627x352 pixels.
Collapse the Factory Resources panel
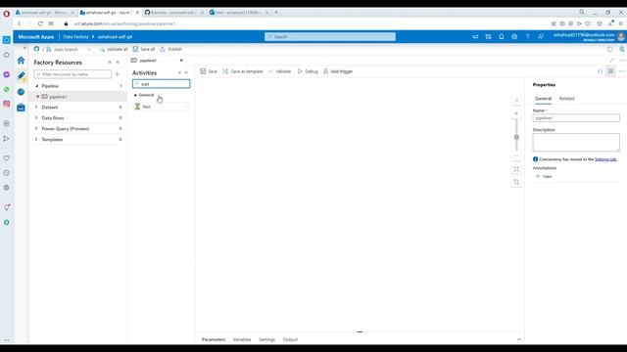click(x=118, y=63)
